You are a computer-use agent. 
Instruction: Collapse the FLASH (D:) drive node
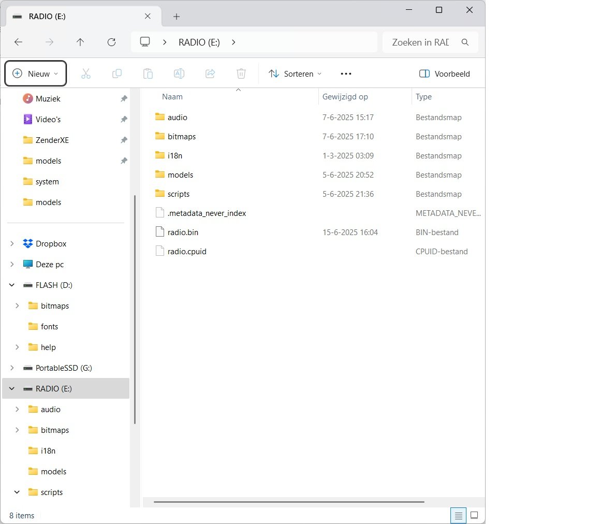click(12, 285)
